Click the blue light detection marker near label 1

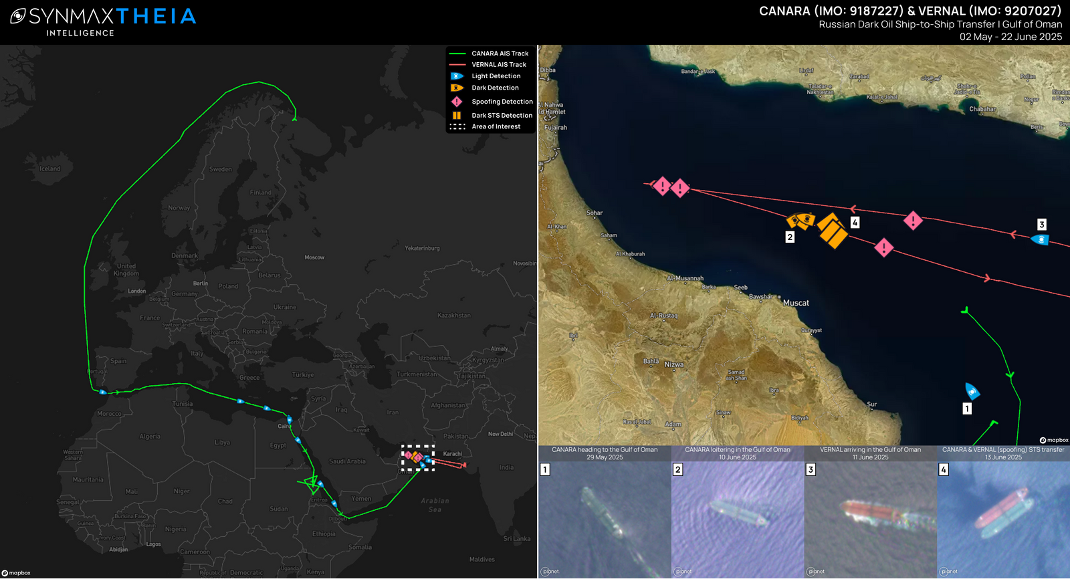[972, 391]
